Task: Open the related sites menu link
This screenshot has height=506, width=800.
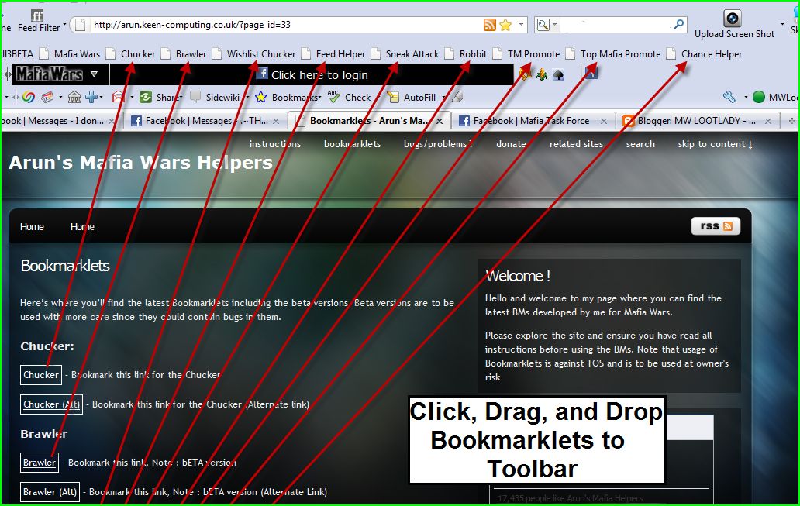Action: [x=576, y=144]
